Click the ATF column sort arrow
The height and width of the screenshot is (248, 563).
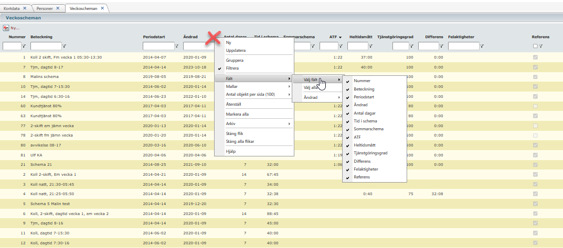[340, 37]
